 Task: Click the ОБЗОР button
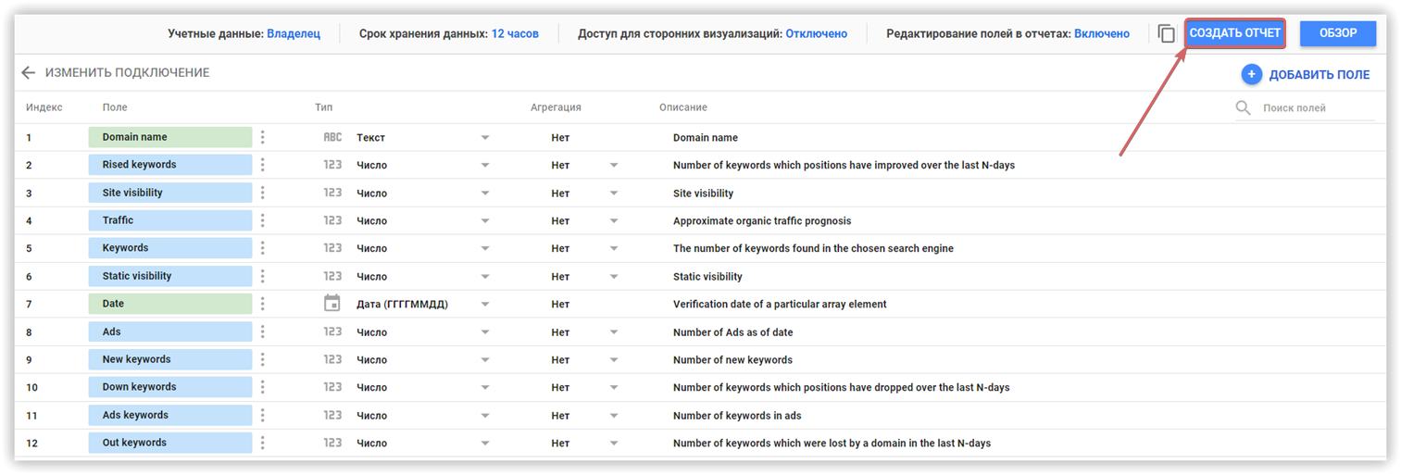(1338, 33)
